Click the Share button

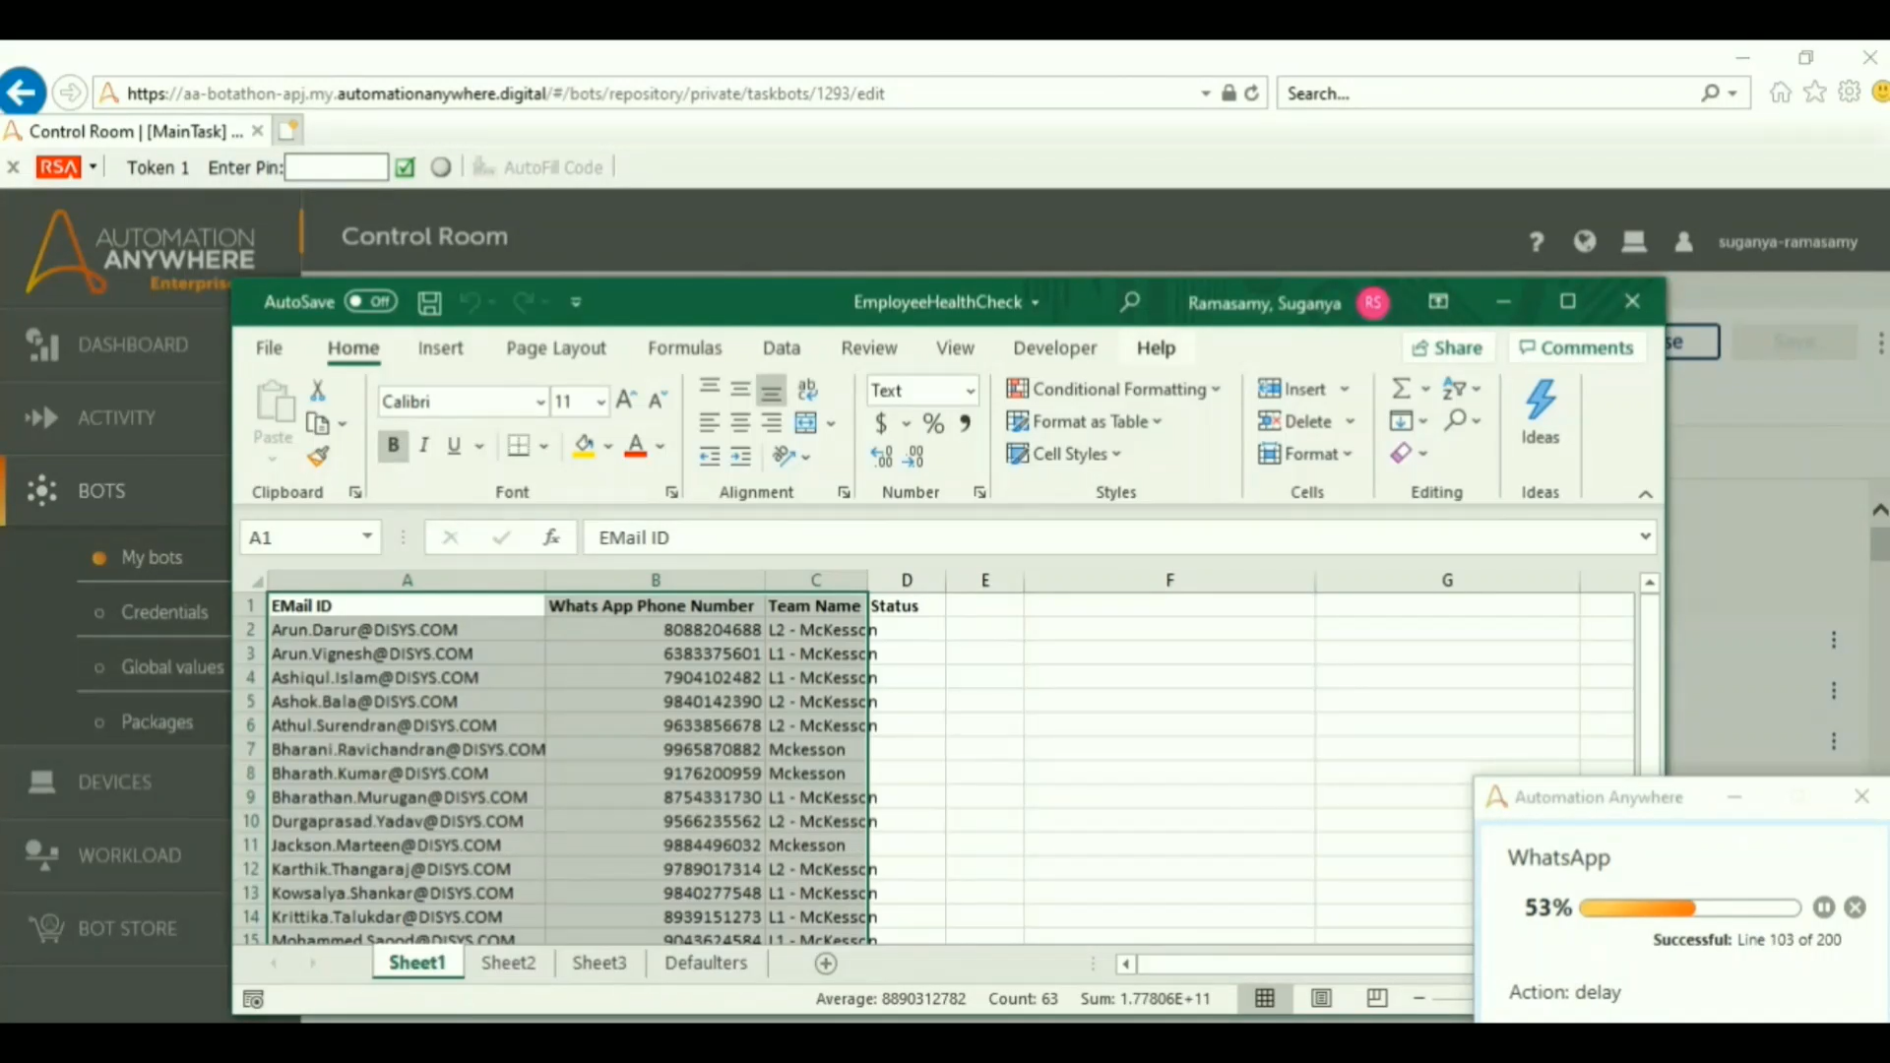click(1447, 347)
